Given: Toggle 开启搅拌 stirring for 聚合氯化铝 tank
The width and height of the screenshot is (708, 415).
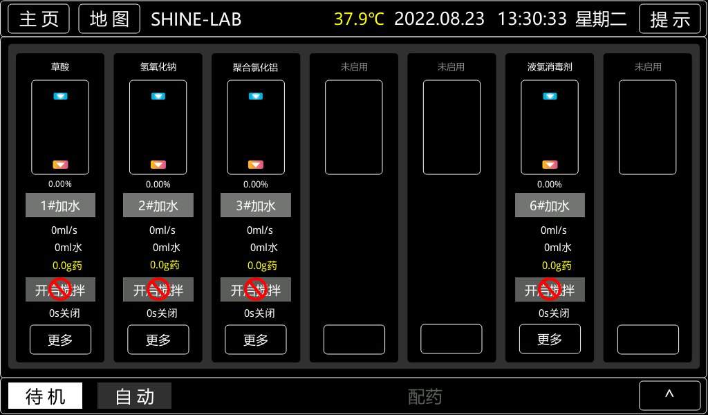Looking at the screenshot, I should point(256,289).
